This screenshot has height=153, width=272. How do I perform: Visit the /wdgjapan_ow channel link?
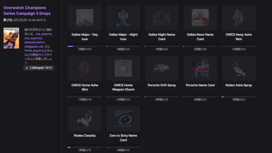tap(34, 46)
